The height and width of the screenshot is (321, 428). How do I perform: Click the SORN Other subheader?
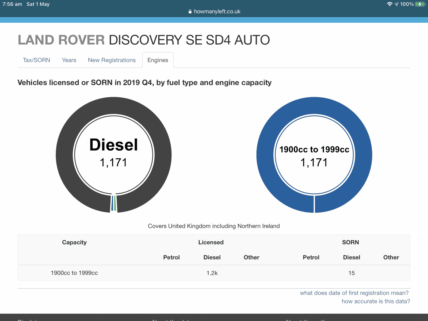click(x=391, y=257)
